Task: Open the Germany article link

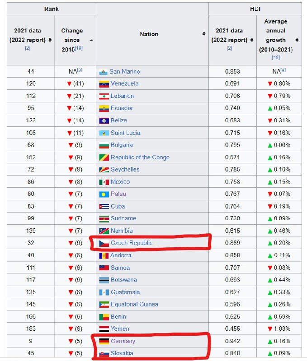Action: coord(123,341)
